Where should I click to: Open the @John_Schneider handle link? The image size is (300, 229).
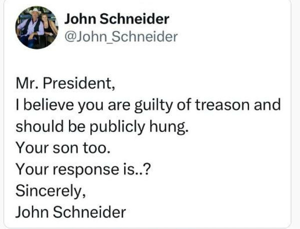pos(121,37)
